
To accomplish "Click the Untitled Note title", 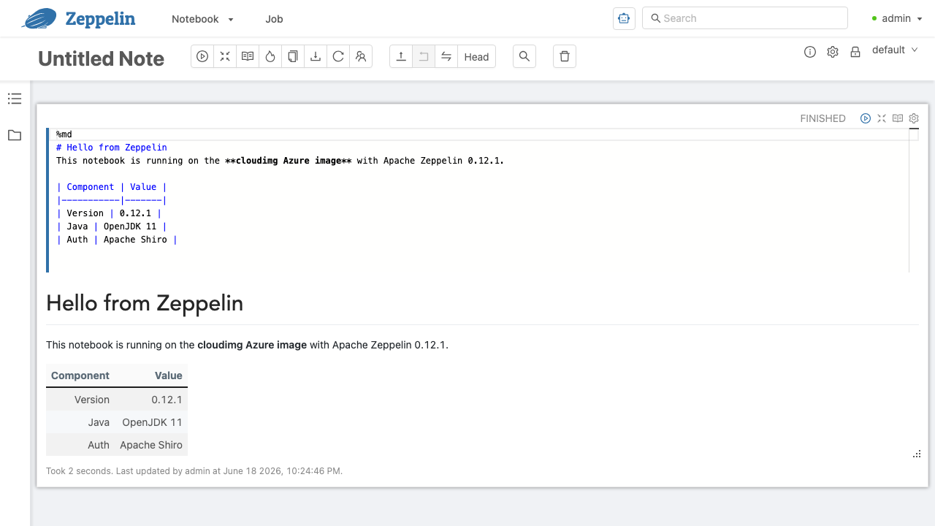I will (x=101, y=58).
